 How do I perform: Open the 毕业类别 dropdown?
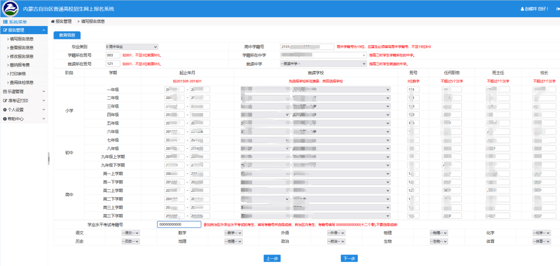tap(132, 47)
